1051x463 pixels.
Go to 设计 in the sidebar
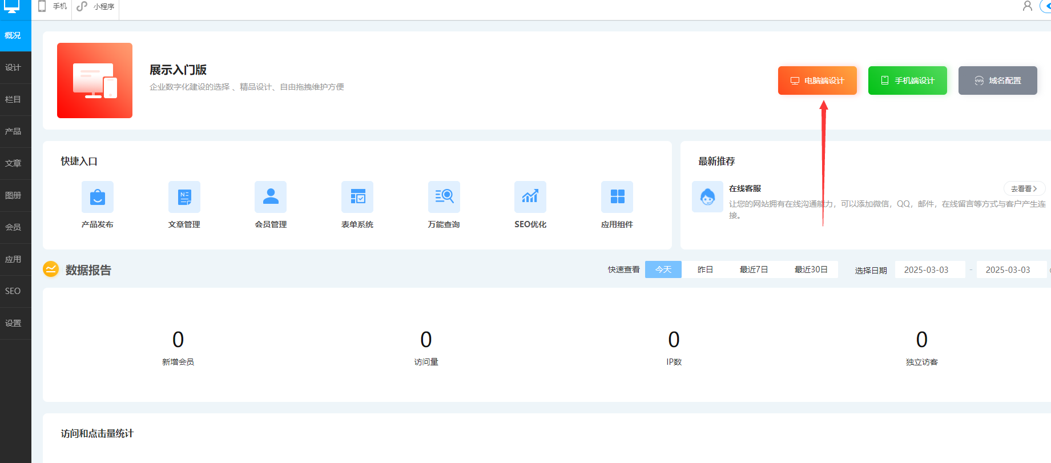coord(13,67)
